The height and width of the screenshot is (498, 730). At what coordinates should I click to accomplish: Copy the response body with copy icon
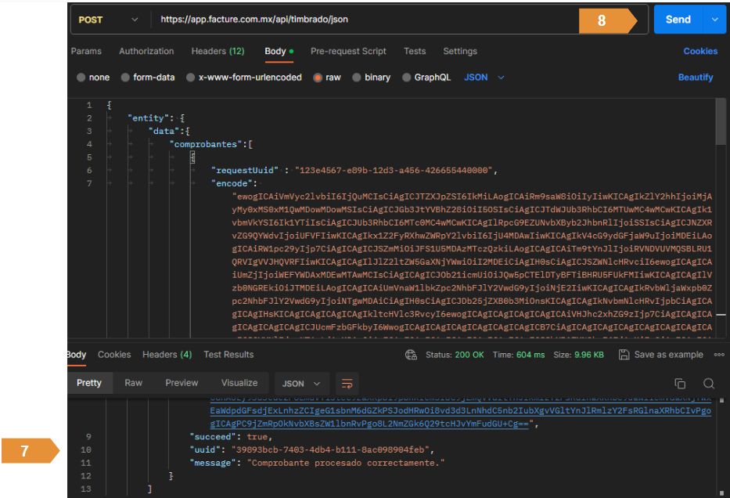tap(680, 384)
